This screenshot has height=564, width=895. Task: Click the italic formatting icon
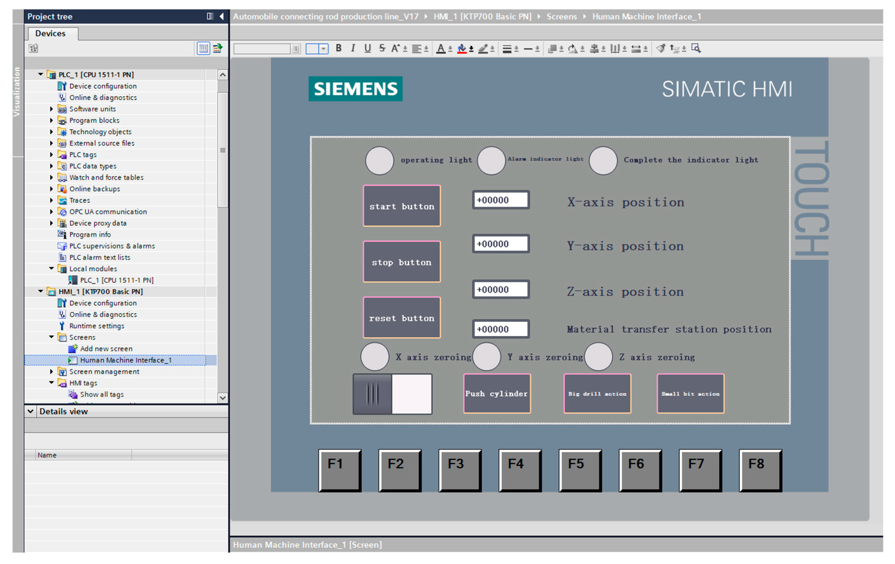[353, 48]
